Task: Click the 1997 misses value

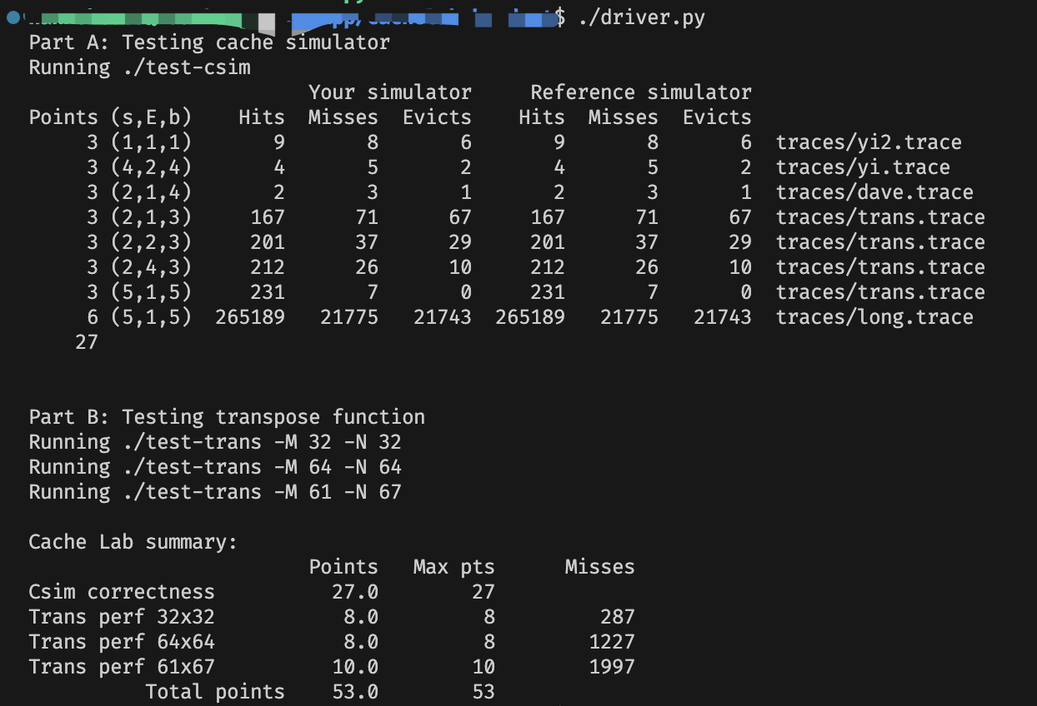Action: [611, 667]
